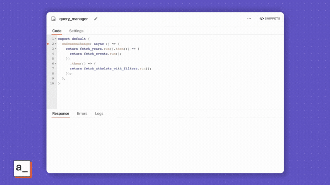This screenshot has width=330, height=185.
Task: Fold the onSeasonChange function at line 2
Action: pyautogui.click(x=56, y=44)
